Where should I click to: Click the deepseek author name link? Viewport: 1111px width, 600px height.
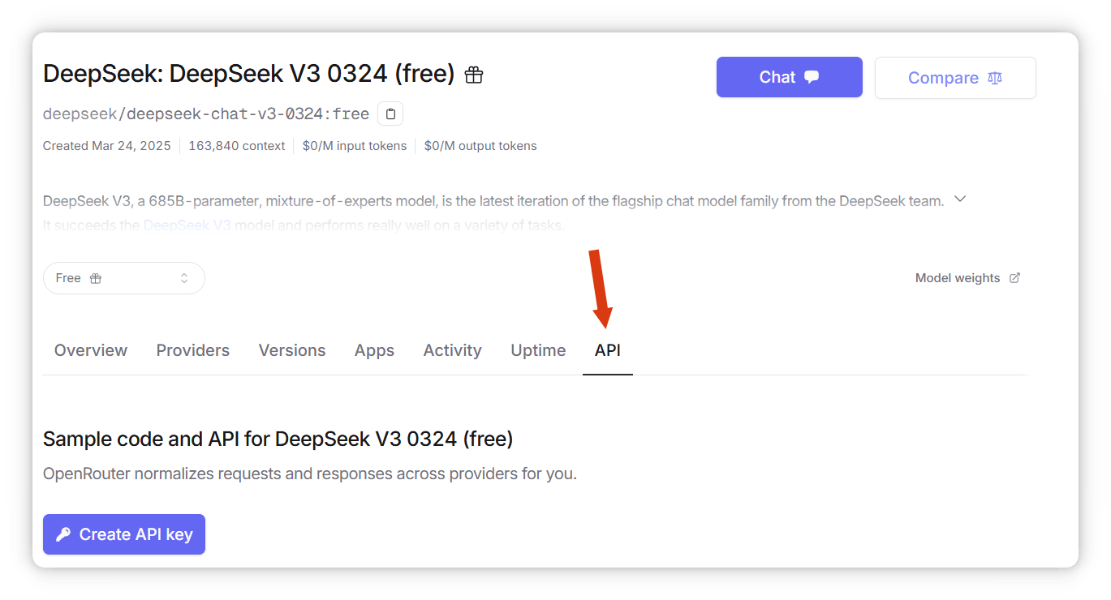pyautogui.click(x=80, y=114)
